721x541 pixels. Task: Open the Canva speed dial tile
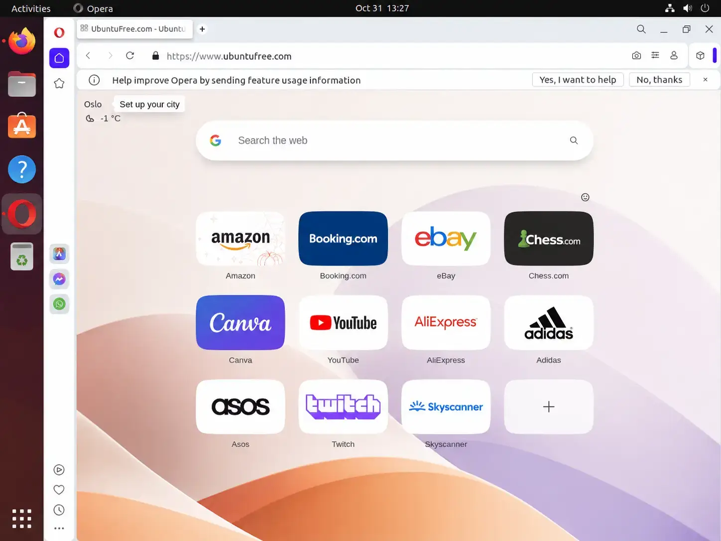[240, 323]
